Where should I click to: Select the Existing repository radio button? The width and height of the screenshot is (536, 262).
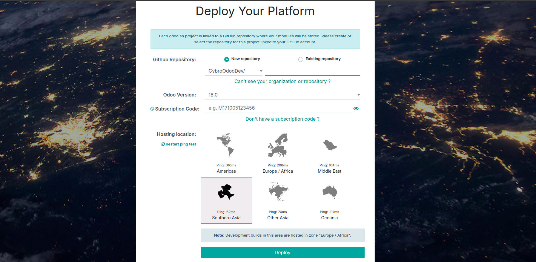pos(301,59)
